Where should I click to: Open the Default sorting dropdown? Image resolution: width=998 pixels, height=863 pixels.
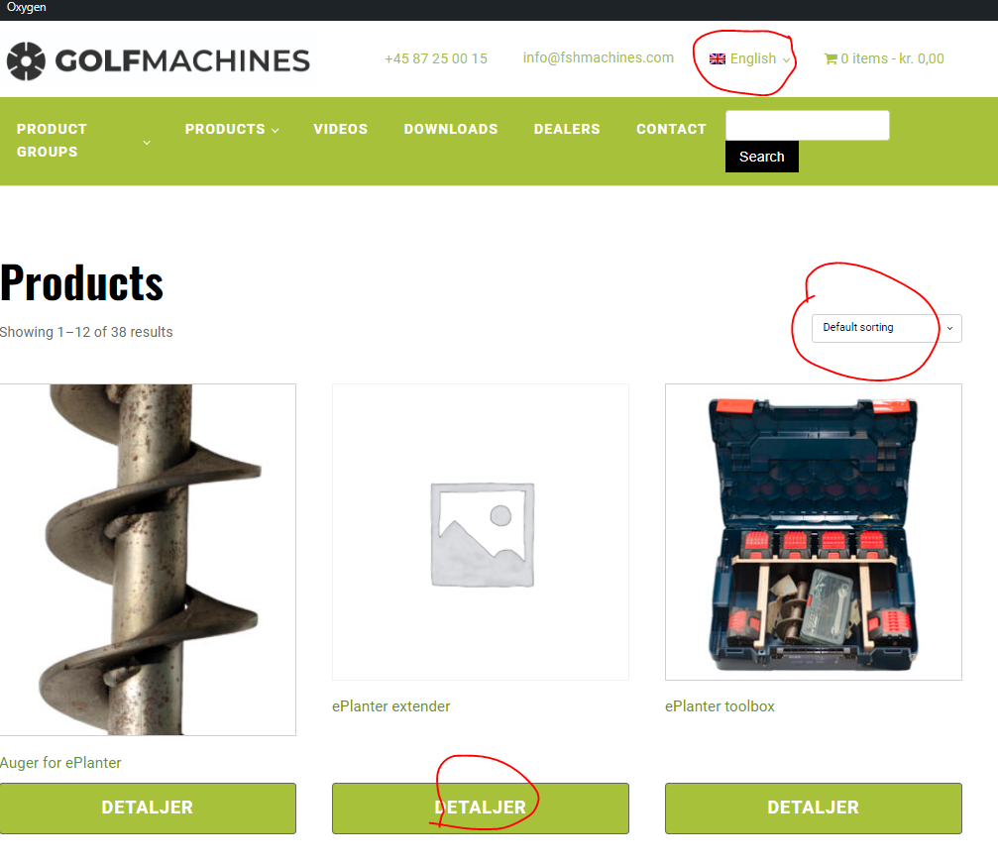tap(887, 328)
